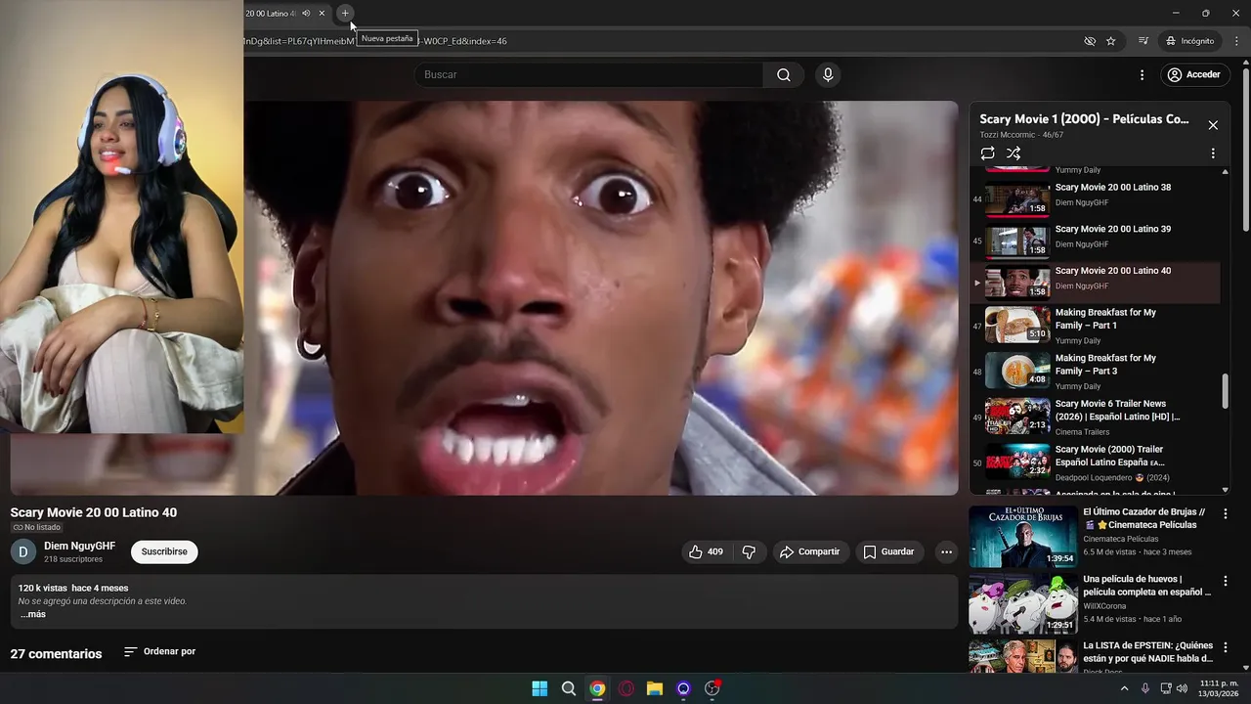Viewport: 1251px width, 704px height.
Task: Play Making Breakfast for My Family – Part 3
Action: click(x=1096, y=372)
